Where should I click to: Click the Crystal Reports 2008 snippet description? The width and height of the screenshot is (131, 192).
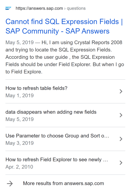click(65, 57)
